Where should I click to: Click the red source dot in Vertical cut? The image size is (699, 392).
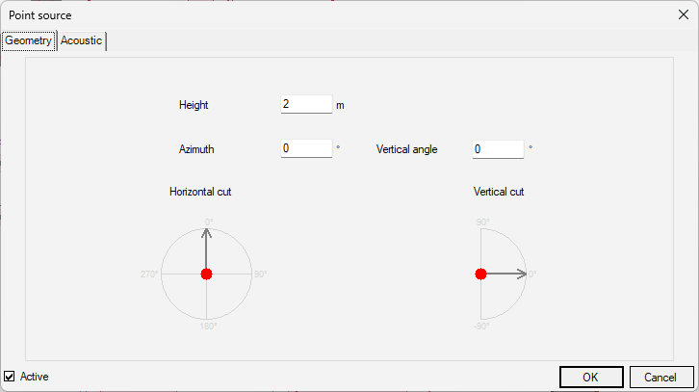480,274
